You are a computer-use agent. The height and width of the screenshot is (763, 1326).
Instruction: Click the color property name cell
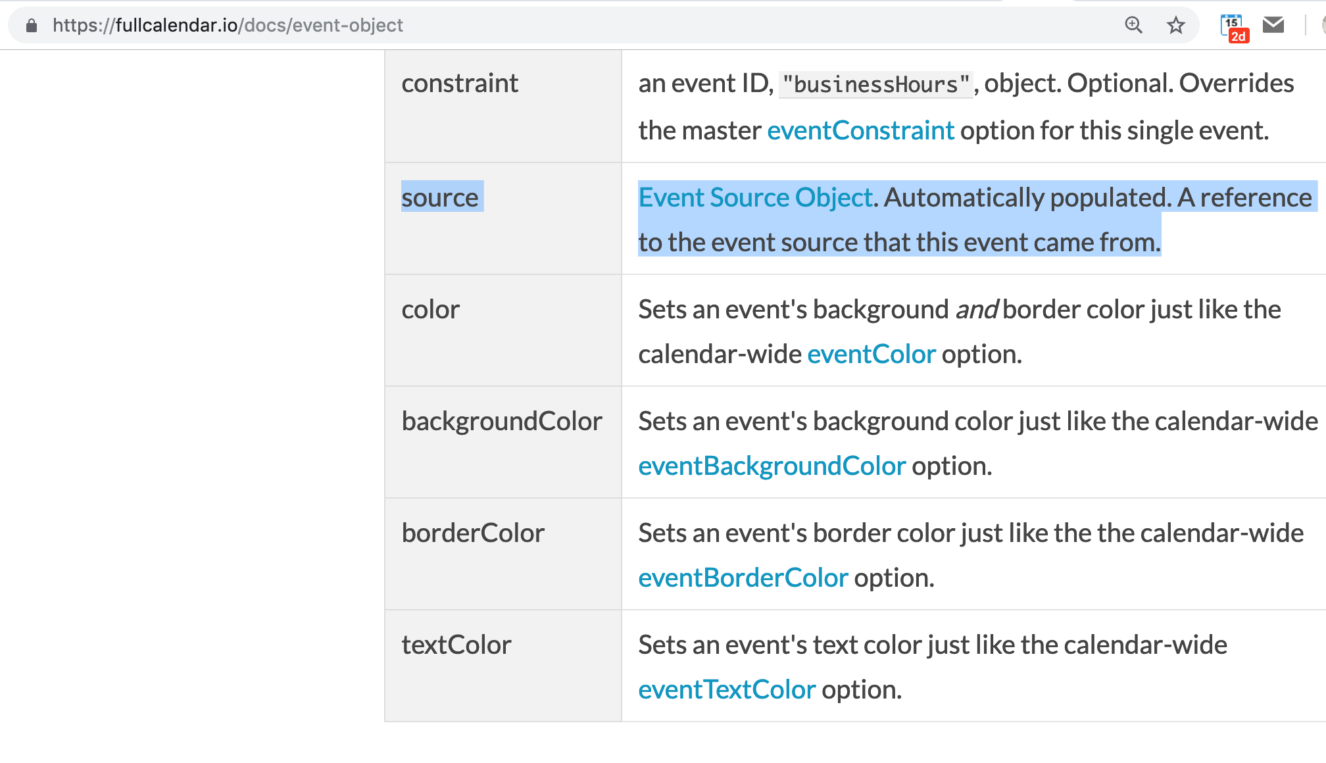(431, 310)
